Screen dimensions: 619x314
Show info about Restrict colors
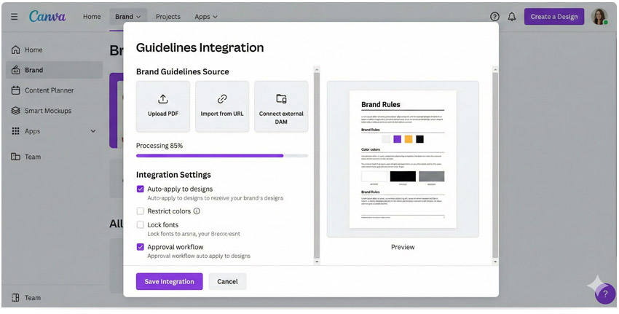(x=197, y=211)
